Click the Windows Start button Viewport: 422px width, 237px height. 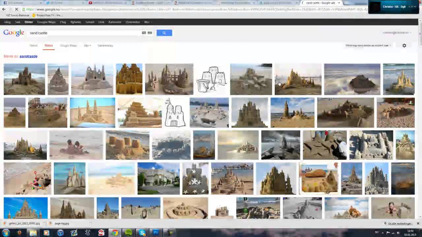[6, 233]
